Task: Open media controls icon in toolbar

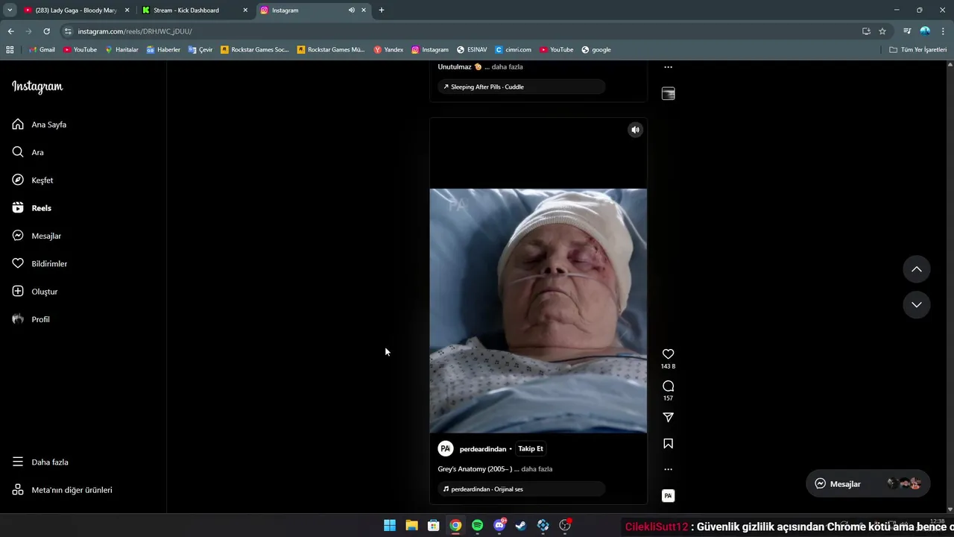Action: [x=907, y=31]
